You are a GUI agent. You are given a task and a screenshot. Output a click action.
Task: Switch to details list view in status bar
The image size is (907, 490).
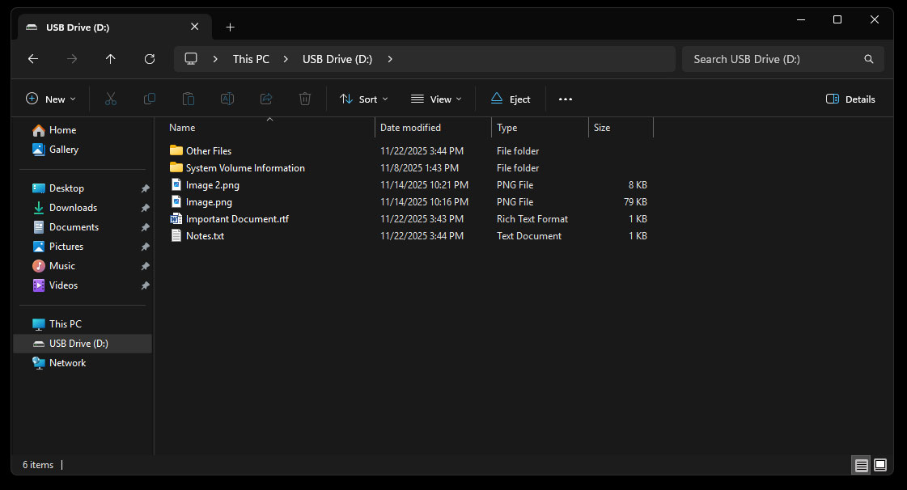tap(862, 465)
